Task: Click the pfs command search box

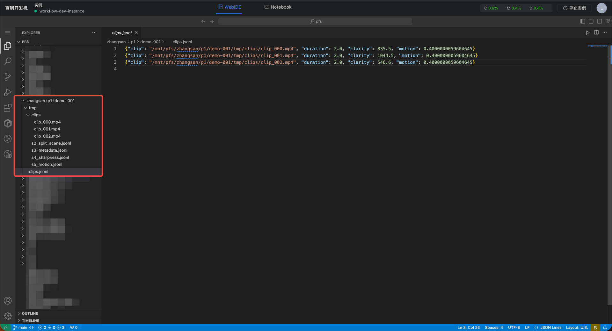Action: [x=315, y=21]
